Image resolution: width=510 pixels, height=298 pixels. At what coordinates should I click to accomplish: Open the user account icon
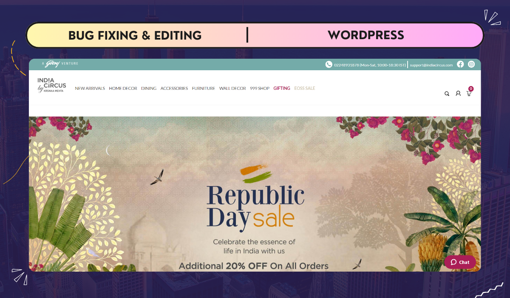(458, 93)
